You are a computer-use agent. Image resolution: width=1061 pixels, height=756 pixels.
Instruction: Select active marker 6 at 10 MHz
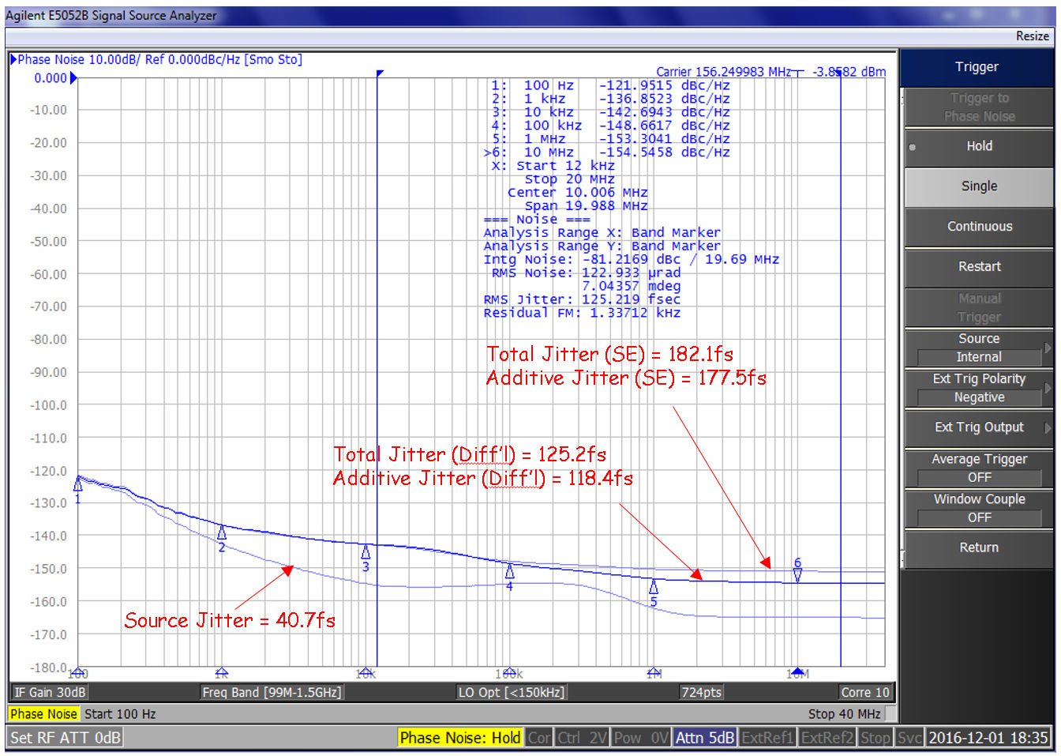point(797,574)
